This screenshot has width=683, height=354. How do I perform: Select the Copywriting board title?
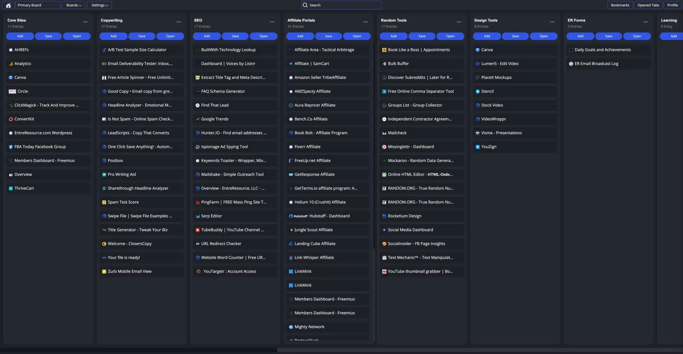pos(111,20)
